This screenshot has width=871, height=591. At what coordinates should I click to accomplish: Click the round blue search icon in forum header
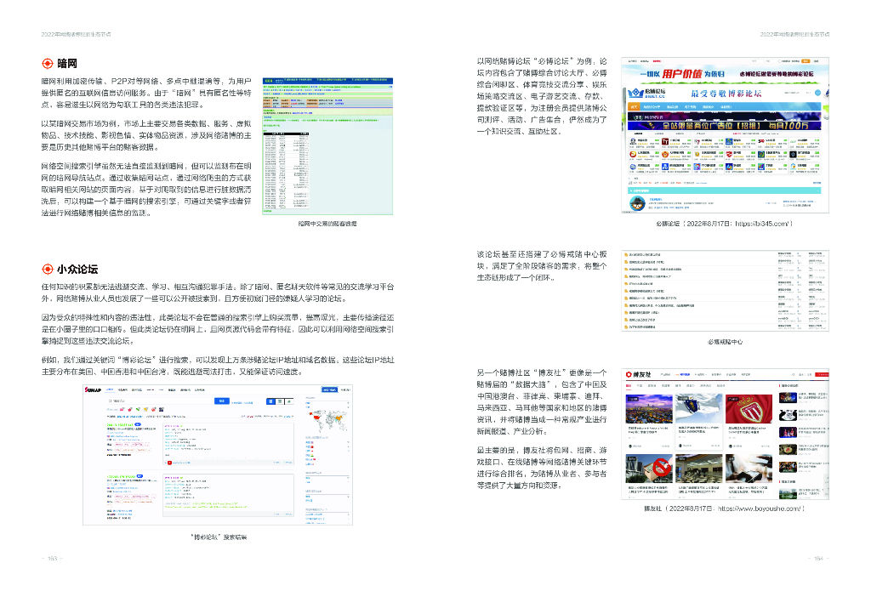click(817, 93)
